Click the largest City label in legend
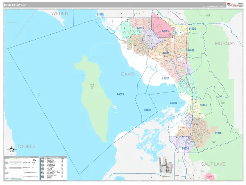This screenshot has height=185, width=246. pyautogui.click(x=34, y=160)
